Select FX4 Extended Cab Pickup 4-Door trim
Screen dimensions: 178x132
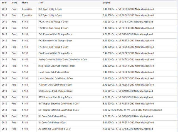55,53
